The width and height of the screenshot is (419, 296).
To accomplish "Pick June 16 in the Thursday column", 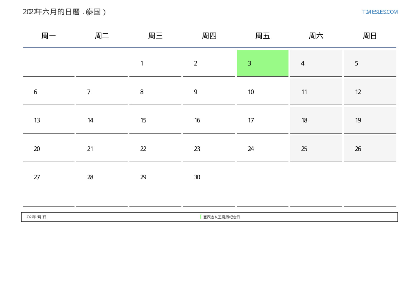I will pyautogui.click(x=209, y=120).
